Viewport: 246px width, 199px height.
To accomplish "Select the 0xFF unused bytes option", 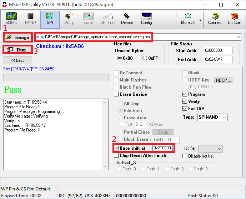I will (145, 58).
